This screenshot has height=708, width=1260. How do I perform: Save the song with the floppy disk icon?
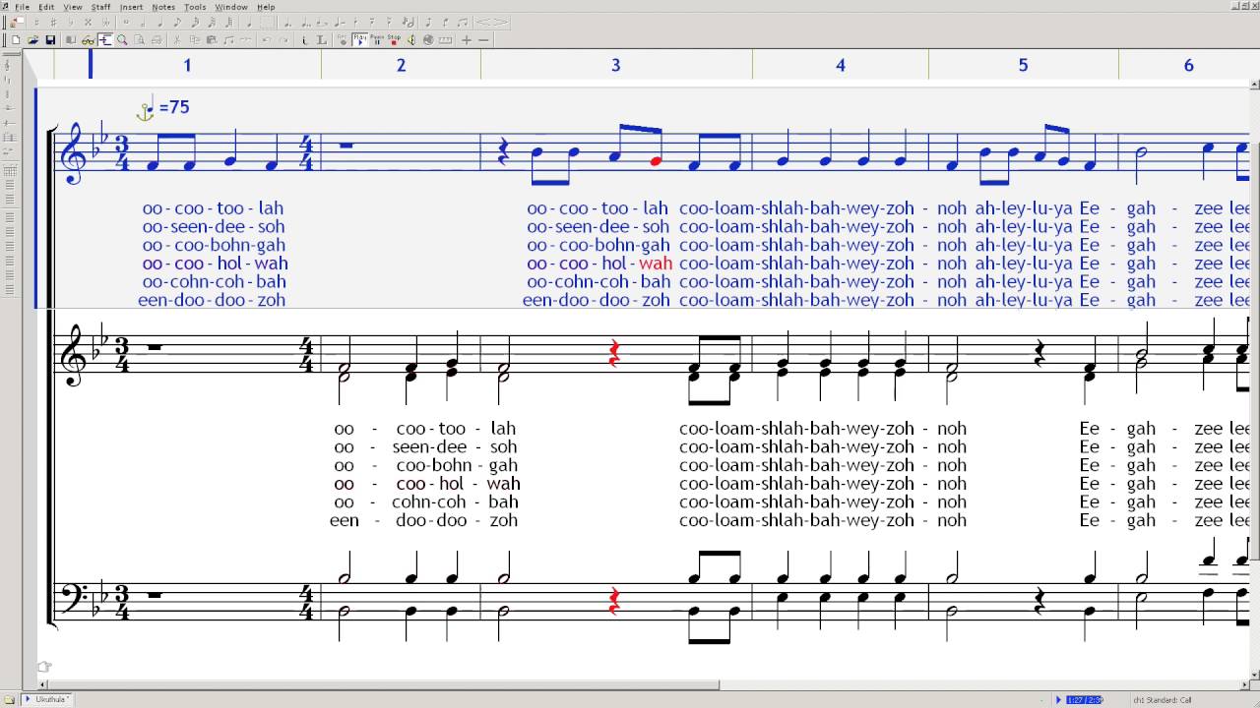pyautogui.click(x=50, y=40)
